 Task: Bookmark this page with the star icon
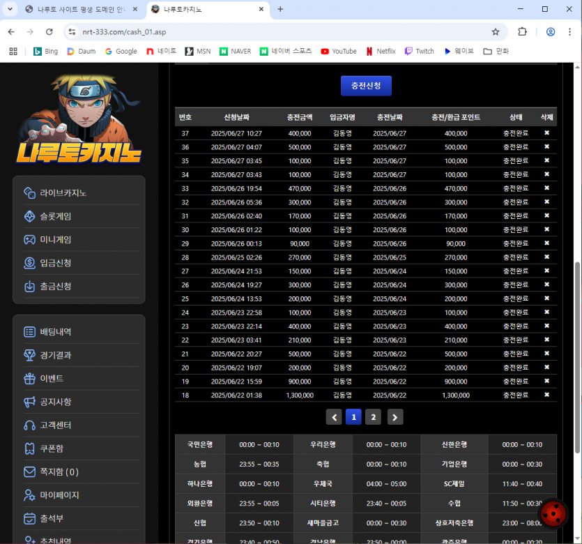click(x=496, y=32)
